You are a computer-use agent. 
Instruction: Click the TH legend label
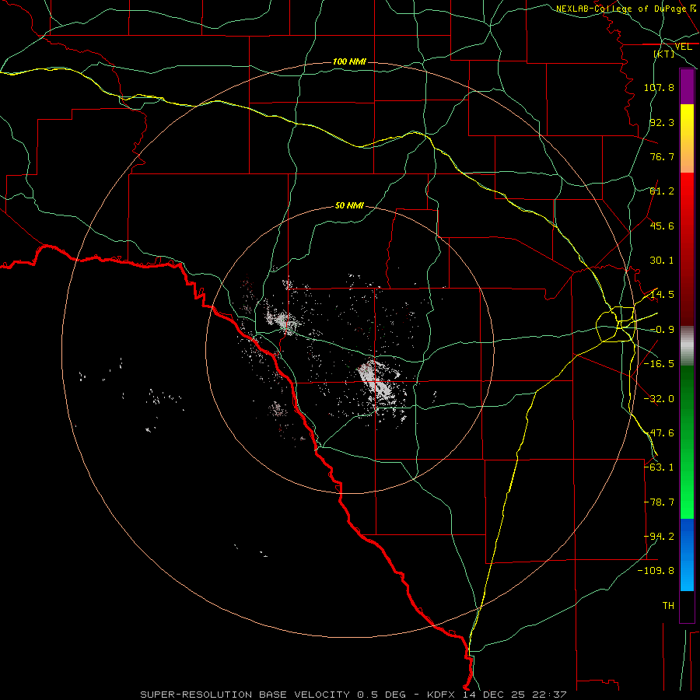pyautogui.click(x=668, y=606)
